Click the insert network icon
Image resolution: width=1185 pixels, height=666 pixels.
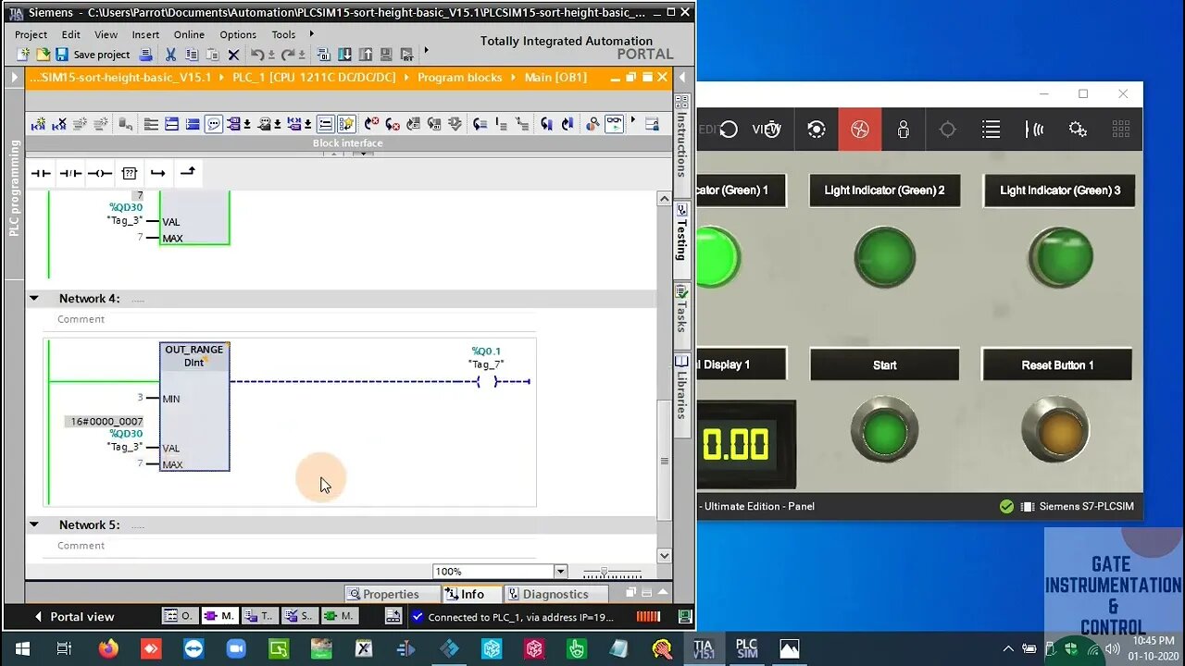pos(38,124)
